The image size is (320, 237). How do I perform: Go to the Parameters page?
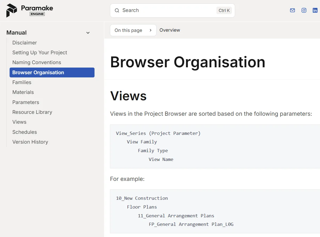26,102
